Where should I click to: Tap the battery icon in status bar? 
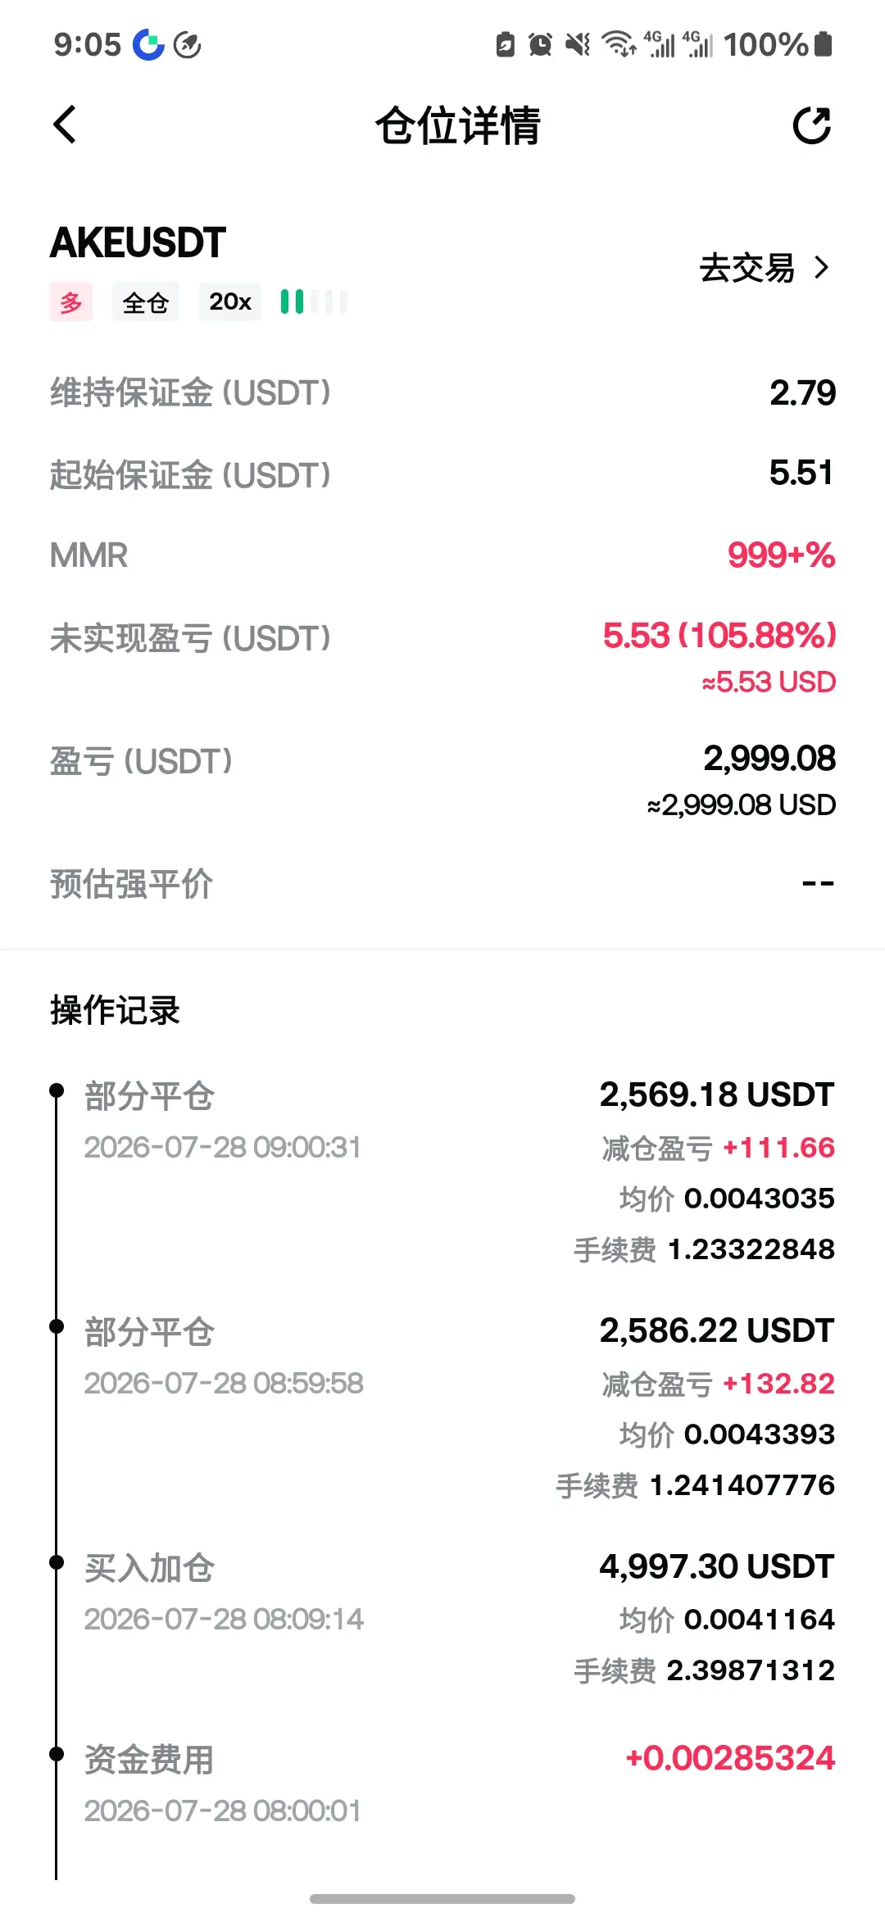(x=824, y=44)
